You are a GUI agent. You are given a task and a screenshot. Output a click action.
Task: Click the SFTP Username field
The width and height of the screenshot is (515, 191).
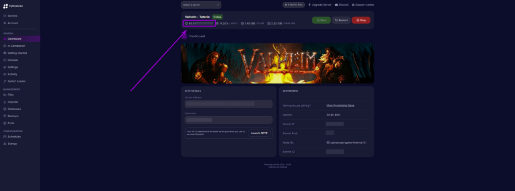(x=229, y=120)
